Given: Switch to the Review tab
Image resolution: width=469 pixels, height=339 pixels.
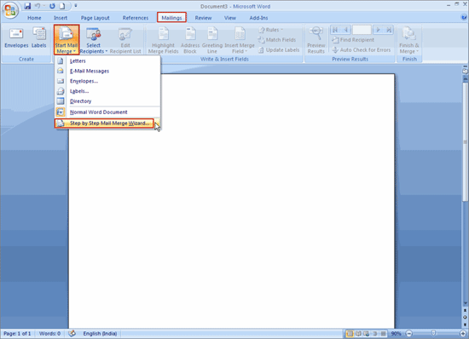Looking at the screenshot, I should click(x=204, y=18).
